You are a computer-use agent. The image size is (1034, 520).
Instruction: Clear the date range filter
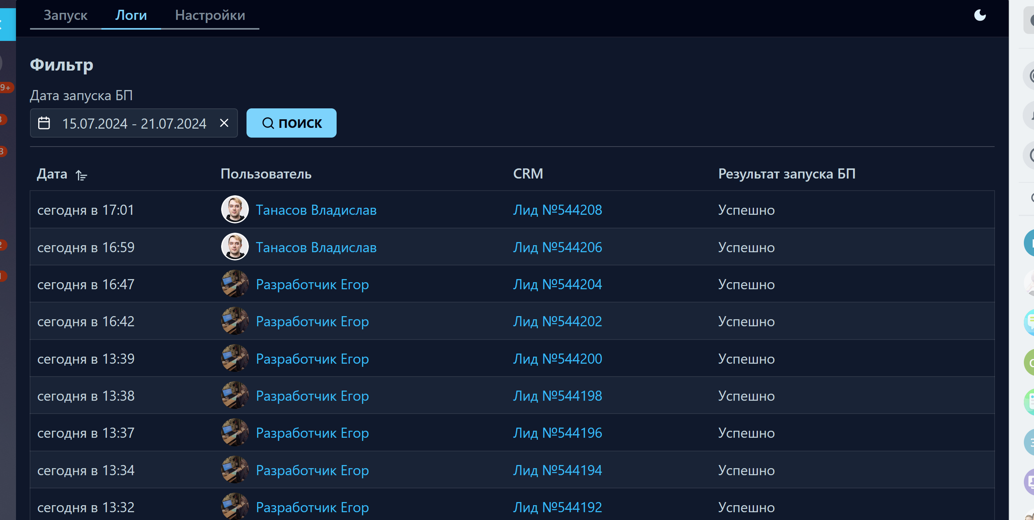[224, 123]
